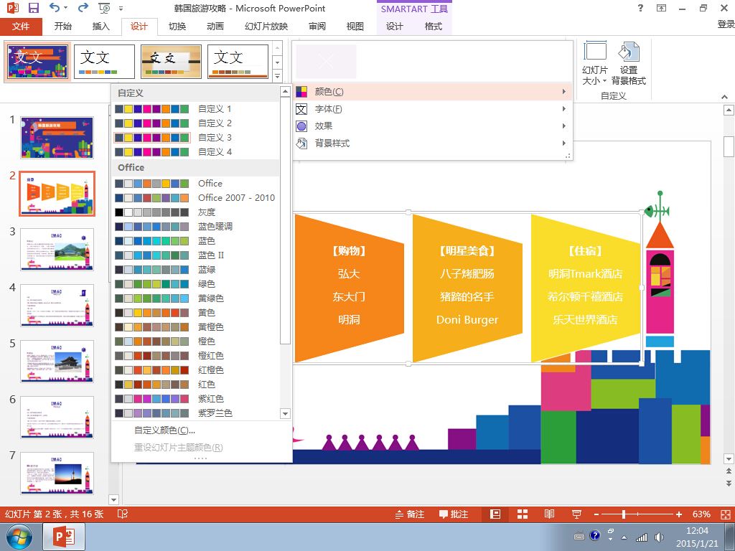The image size is (735, 551).
Task: Jump to previous slide via scrollbar button
Action: pos(729,471)
